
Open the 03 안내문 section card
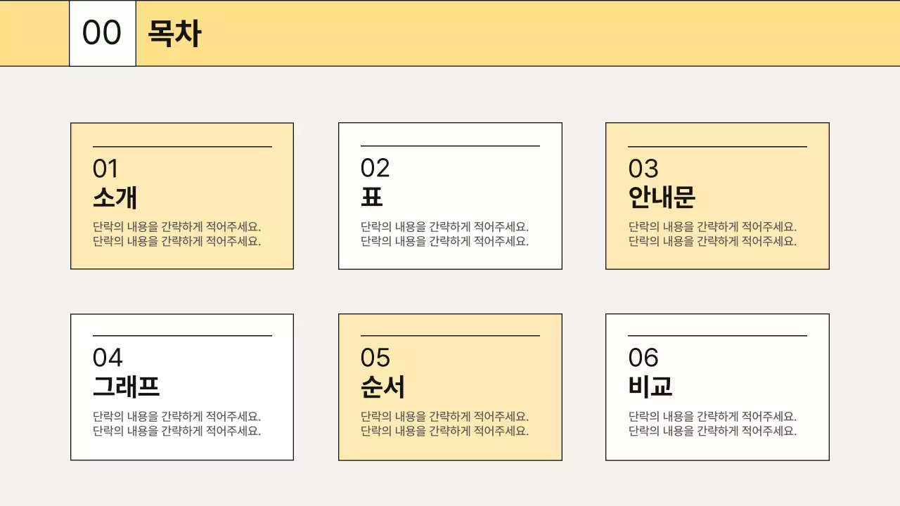point(717,195)
